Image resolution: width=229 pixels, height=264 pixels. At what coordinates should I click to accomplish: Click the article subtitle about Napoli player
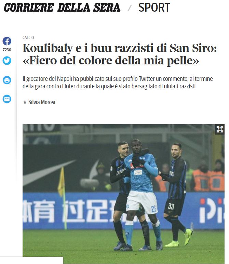[118, 83]
